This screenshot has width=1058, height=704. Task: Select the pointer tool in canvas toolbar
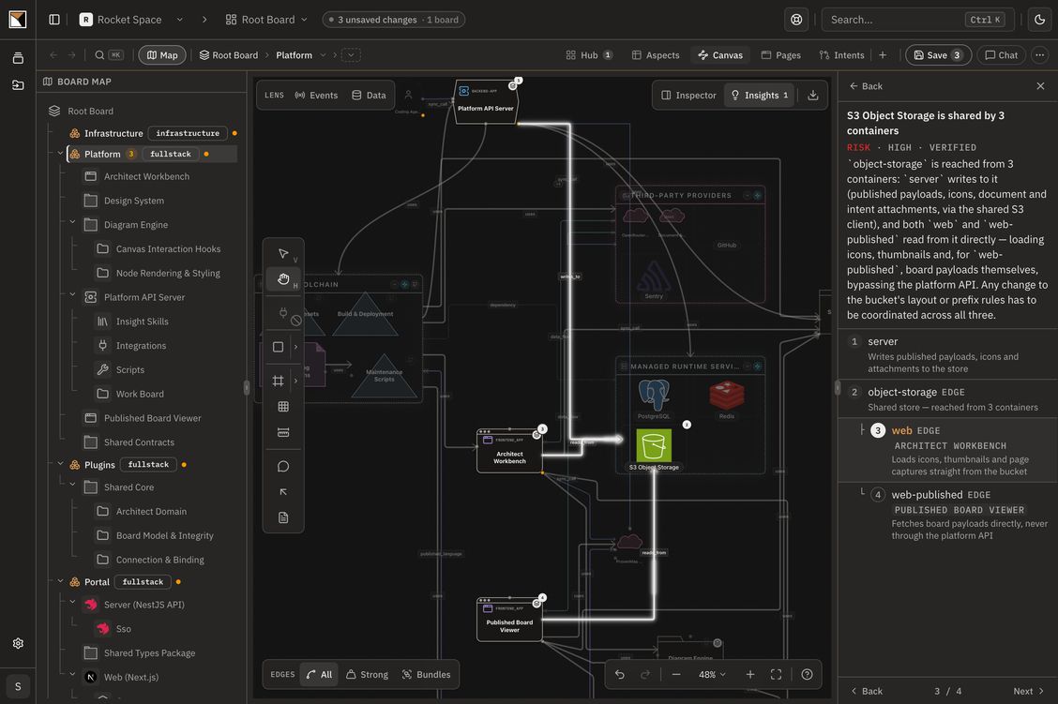283,253
